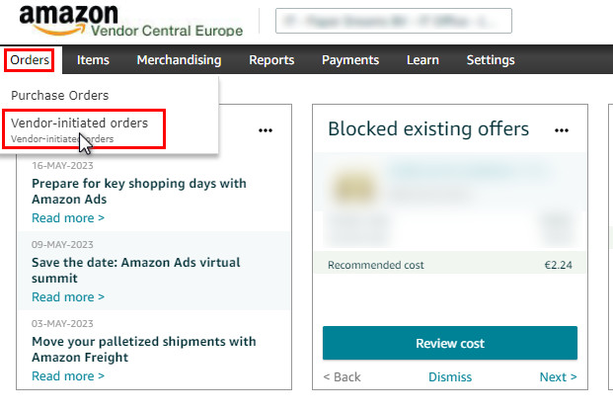Open the Learn menu
The image size is (613, 411).
click(422, 60)
